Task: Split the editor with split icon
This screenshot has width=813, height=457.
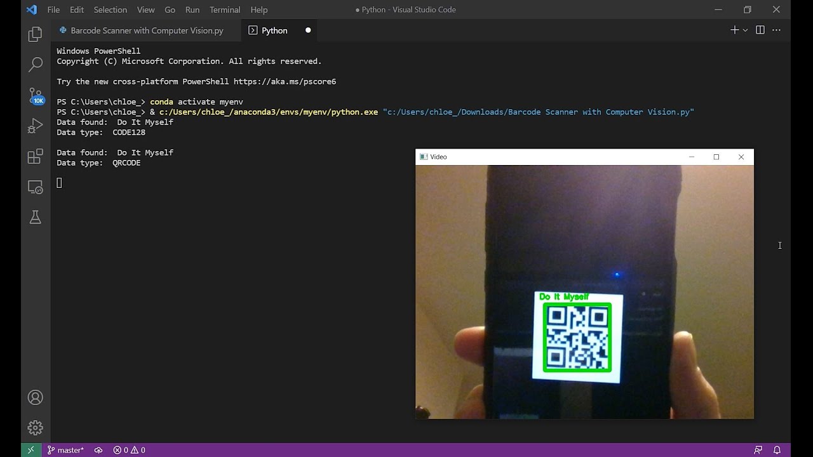Action: pos(760,30)
